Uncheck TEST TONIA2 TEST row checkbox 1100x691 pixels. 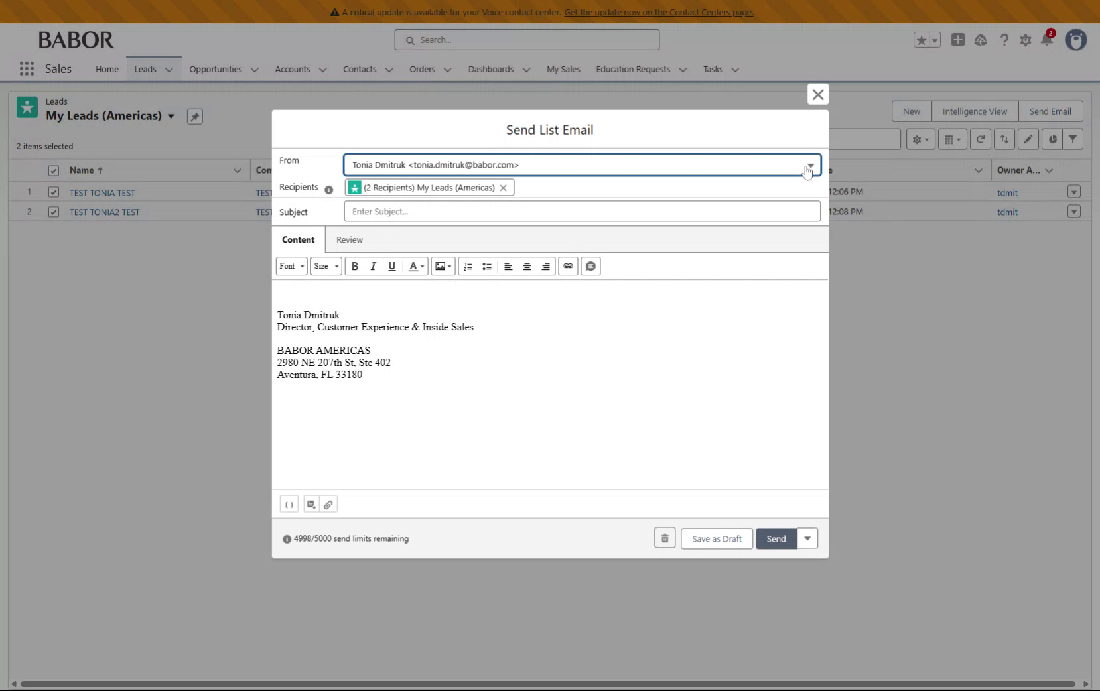click(x=53, y=212)
